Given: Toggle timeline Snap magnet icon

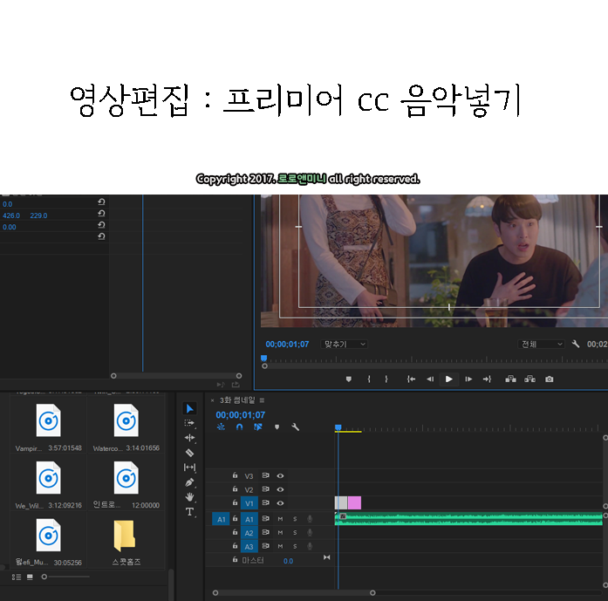Looking at the screenshot, I should (x=239, y=427).
